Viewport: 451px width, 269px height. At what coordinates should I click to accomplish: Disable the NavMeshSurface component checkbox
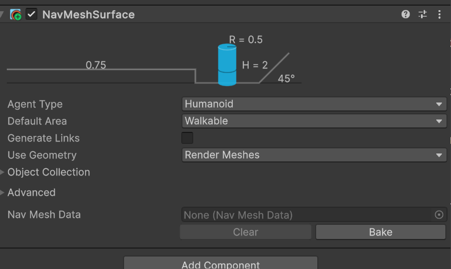point(32,15)
